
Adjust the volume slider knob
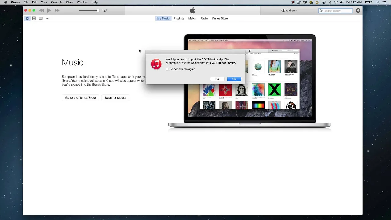point(98,10)
